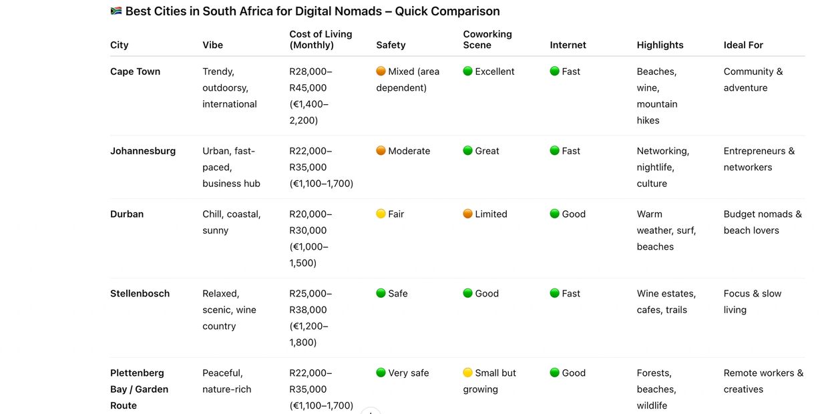Select the Johannesburg city name

(x=143, y=151)
